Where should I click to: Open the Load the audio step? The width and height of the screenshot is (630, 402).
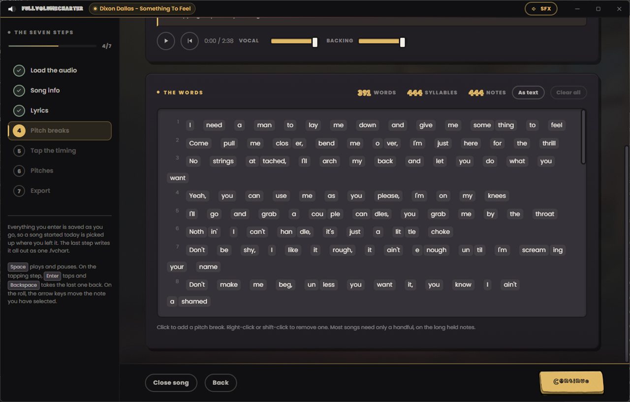(x=60, y=70)
